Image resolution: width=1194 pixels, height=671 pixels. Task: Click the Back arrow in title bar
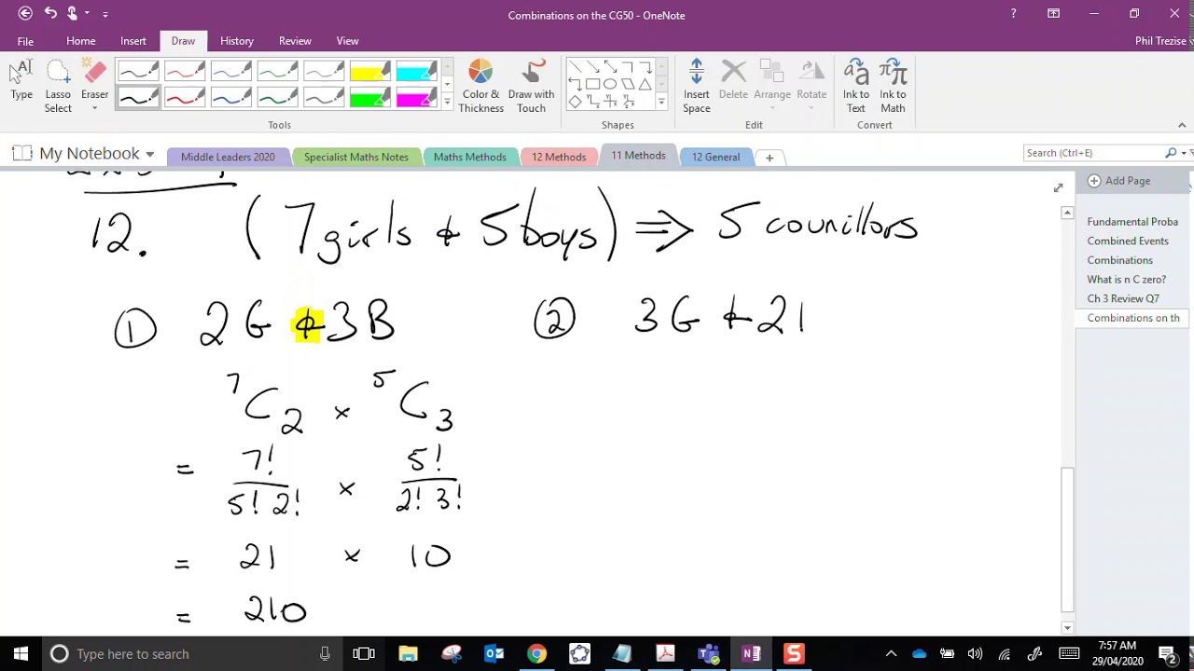click(25, 14)
